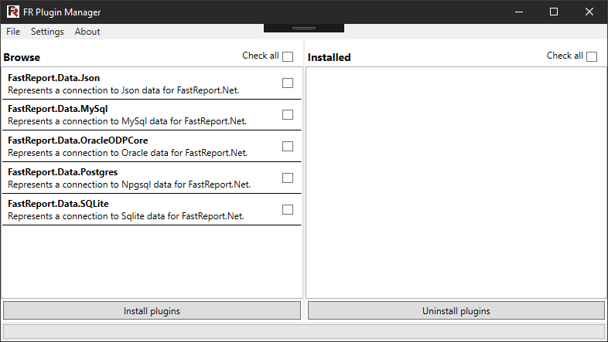Check the FastReport.Data.MySql plugin checkbox
This screenshot has height=342, width=608.
[x=288, y=115]
